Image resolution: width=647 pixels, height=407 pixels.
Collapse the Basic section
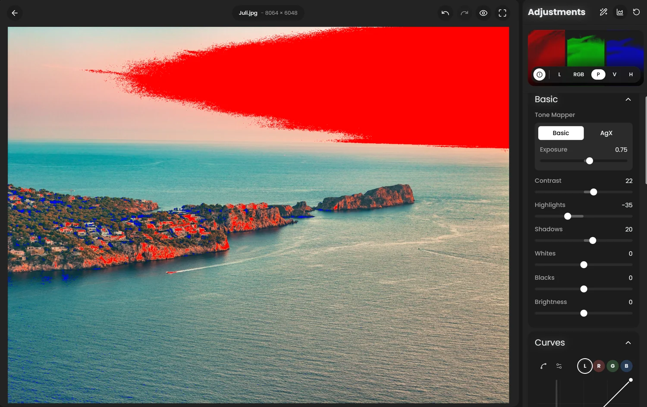(x=628, y=99)
